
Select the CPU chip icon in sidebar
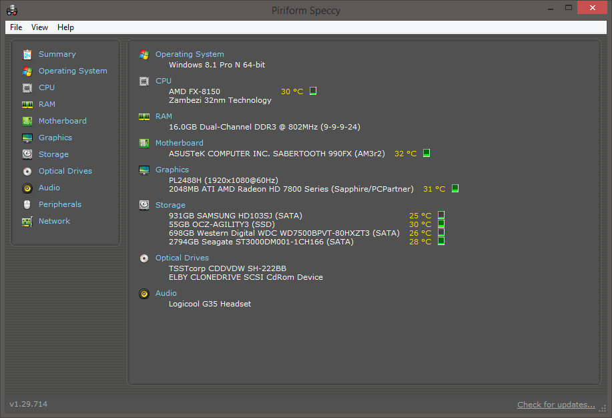tap(27, 87)
